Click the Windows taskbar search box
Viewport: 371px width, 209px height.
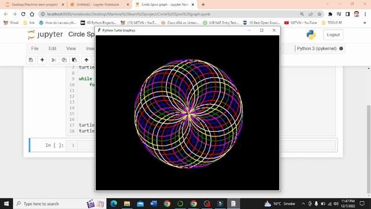click(60, 204)
